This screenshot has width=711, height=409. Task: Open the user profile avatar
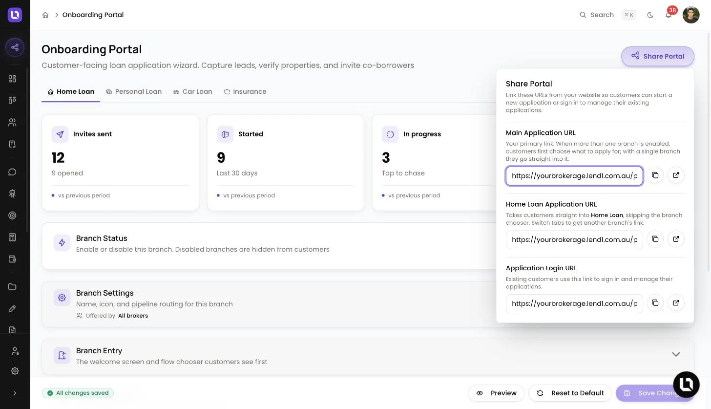click(691, 15)
